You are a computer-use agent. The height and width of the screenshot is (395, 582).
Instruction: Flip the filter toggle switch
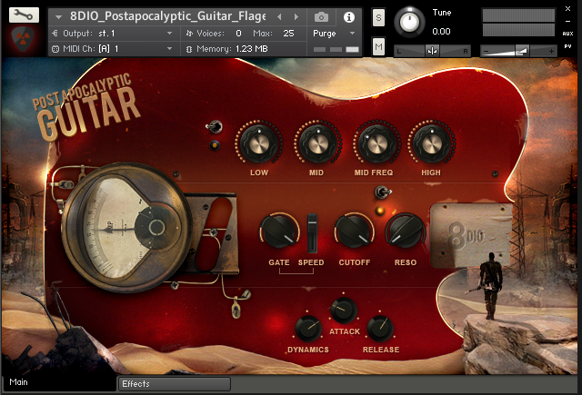tap(383, 193)
